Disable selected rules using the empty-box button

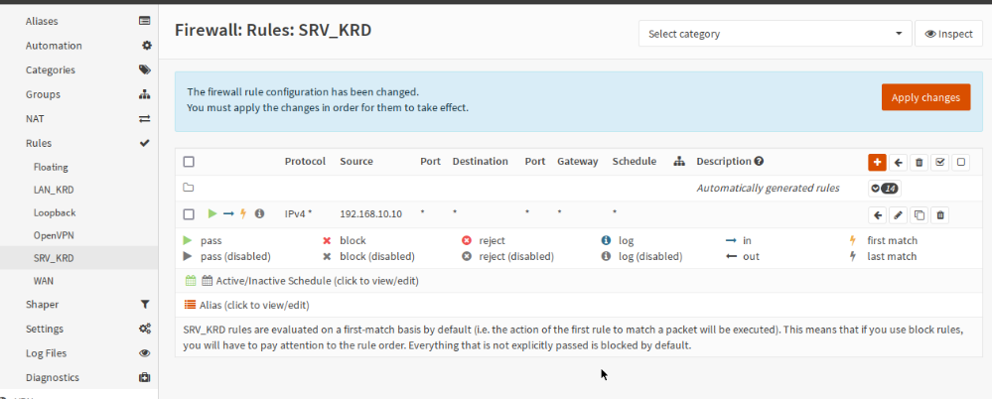coord(961,162)
